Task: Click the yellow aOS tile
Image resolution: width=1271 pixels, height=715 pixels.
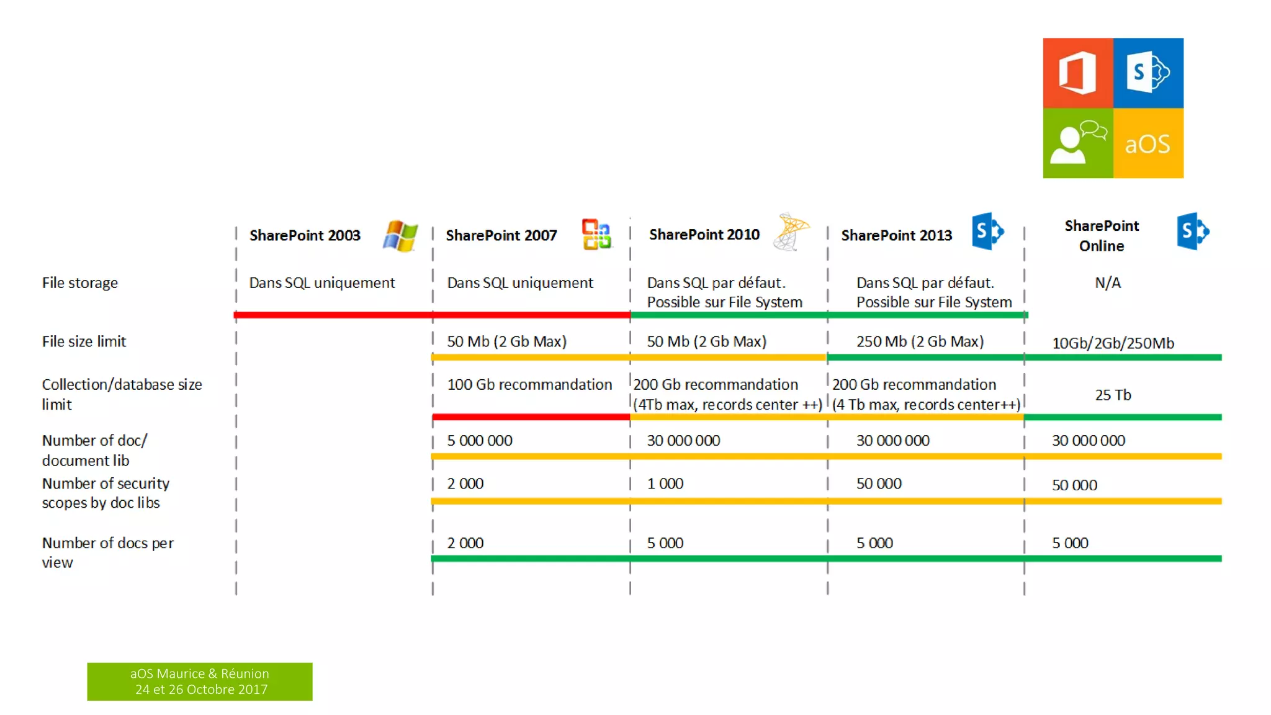Action: 1148,143
